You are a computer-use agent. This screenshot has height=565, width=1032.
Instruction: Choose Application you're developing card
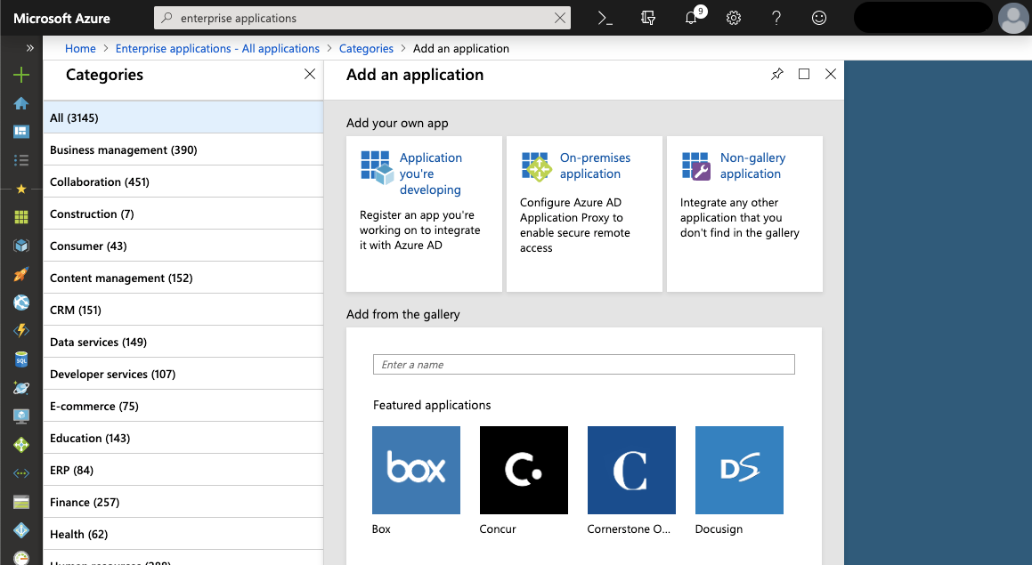click(424, 214)
